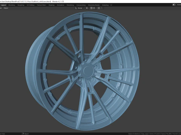
Task: Toggle proportional editing in viewport header
Action: click(99, 8)
